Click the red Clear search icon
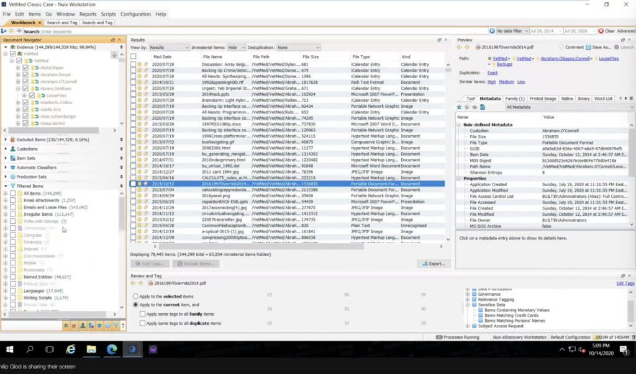This screenshot has height=374, width=636. (601, 31)
